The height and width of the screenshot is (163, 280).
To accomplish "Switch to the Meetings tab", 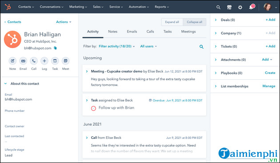I will point(188,32).
